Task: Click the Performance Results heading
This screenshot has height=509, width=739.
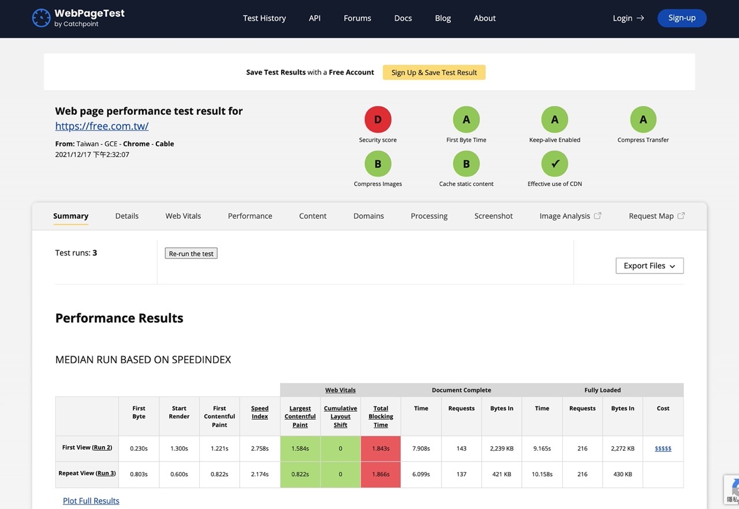Action: [119, 318]
